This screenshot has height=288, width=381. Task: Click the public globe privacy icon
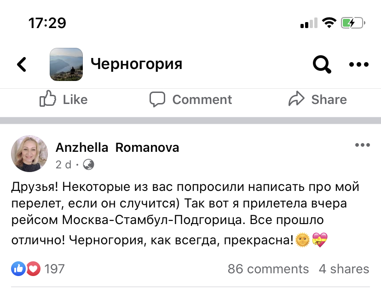click(88, 164)
